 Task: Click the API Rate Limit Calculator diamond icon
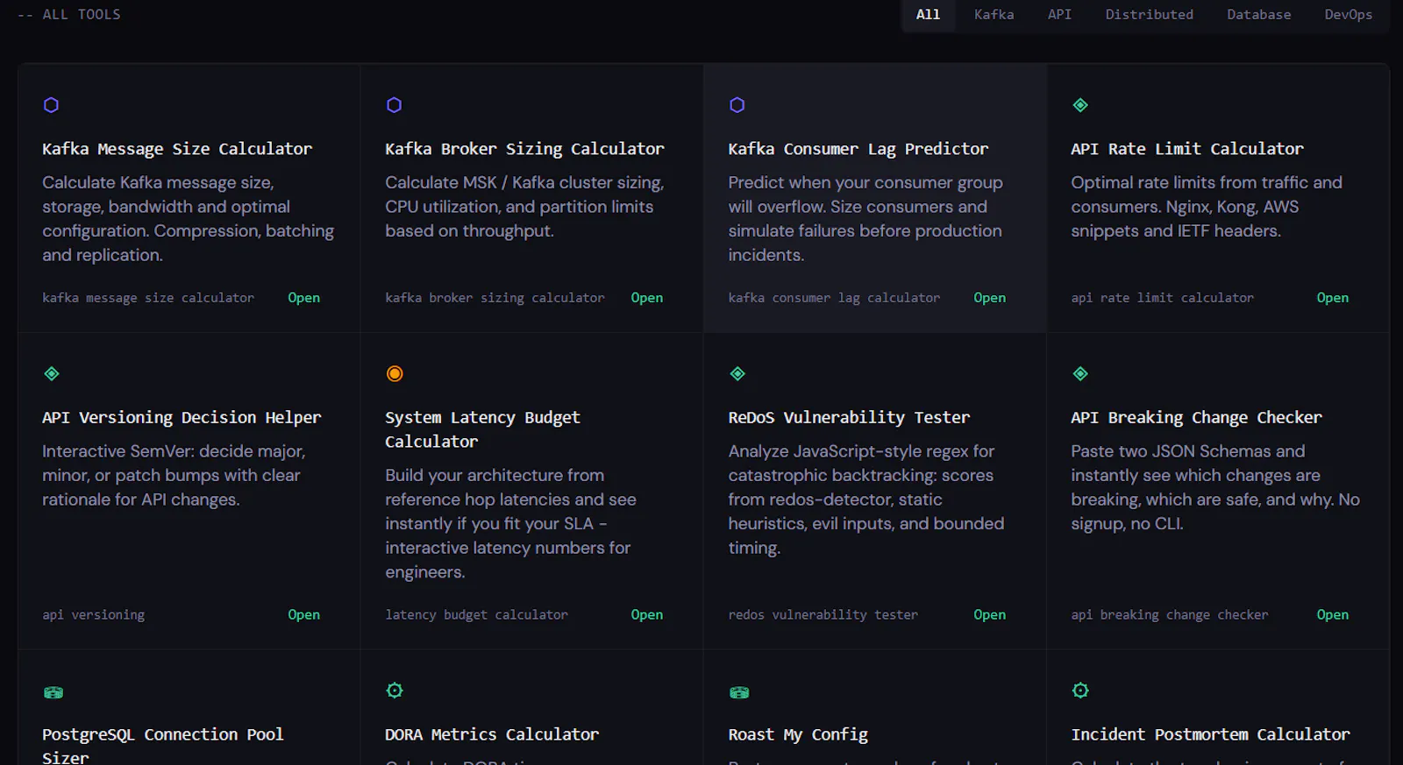point(1080,105)
